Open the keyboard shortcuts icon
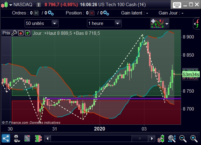The height and width of the screenshot is (145, 201). pos(177,5)
